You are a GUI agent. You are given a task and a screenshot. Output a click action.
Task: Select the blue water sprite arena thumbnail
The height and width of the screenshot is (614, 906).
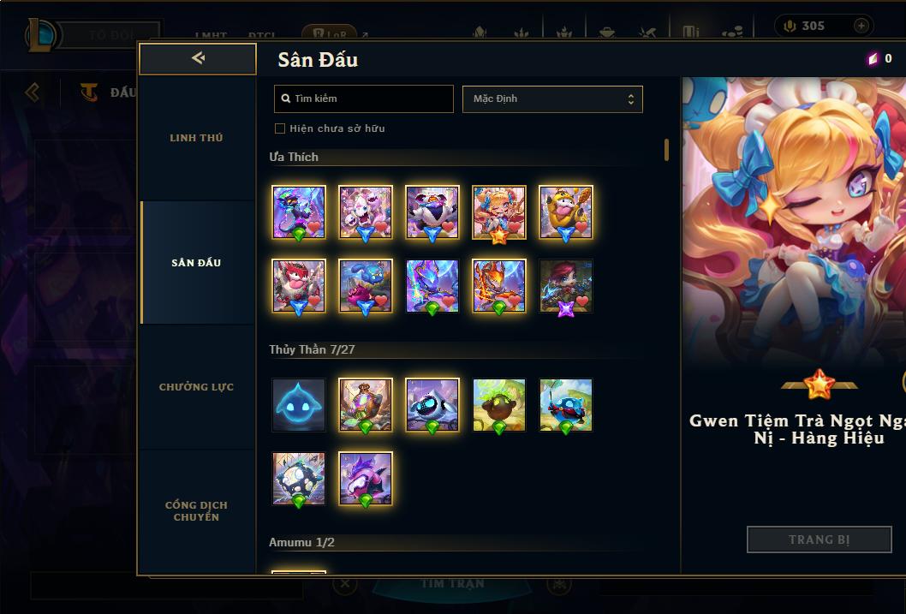[x=299, y=405]
